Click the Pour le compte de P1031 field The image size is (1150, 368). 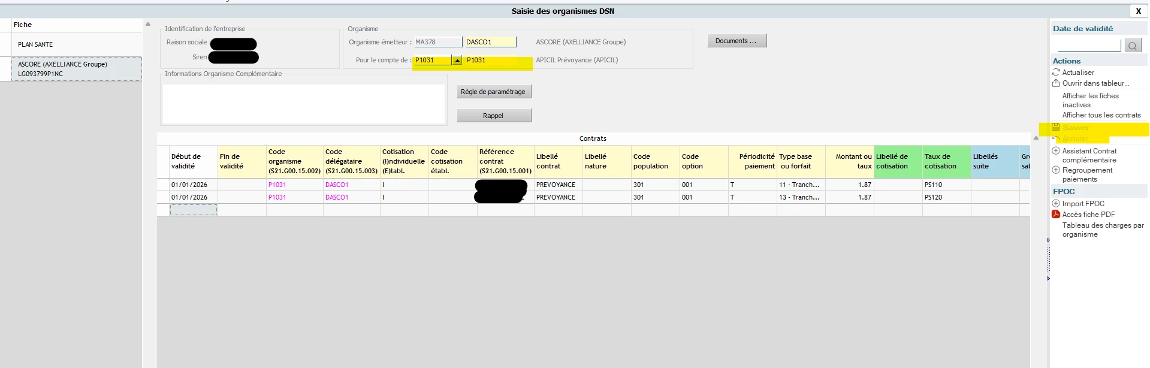click(x=432, y=60)
